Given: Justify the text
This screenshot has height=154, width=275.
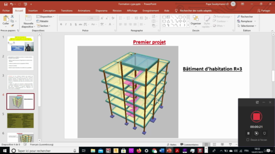Looking at the screenshot, I should pos(135,24).
